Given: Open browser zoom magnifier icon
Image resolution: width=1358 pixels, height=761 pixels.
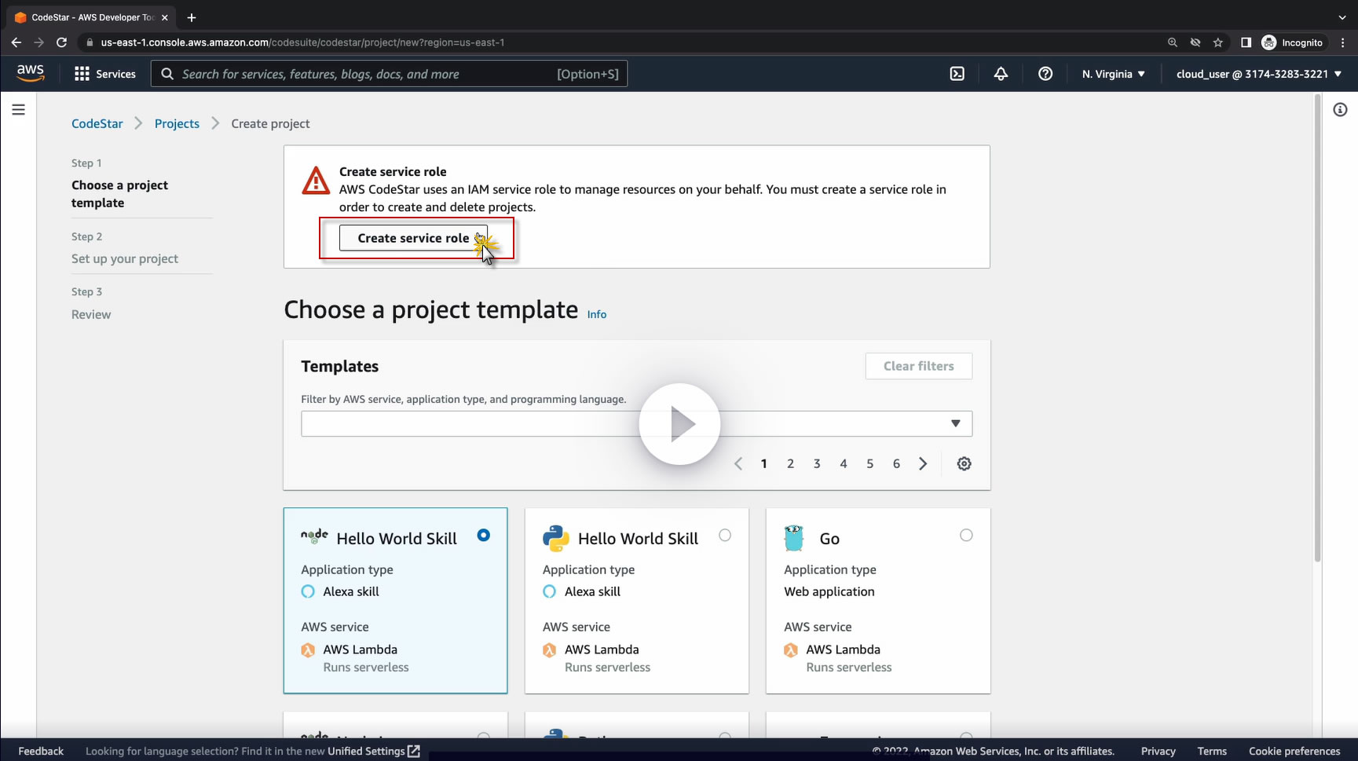Looking at the screenshot, I should click(x=1173, y=42).
